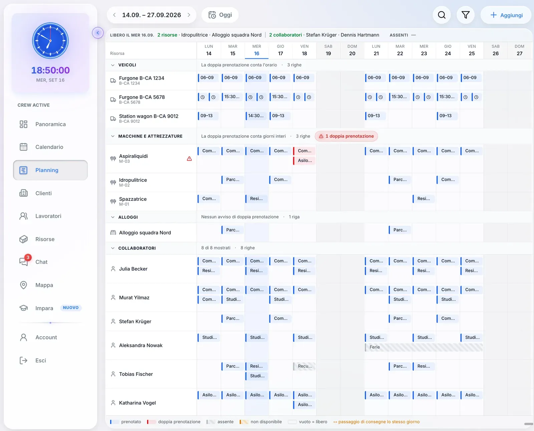Viewport: 534px width, 431px height.
Task: Collapse the VEICOLI group
Action: point(113,65)
